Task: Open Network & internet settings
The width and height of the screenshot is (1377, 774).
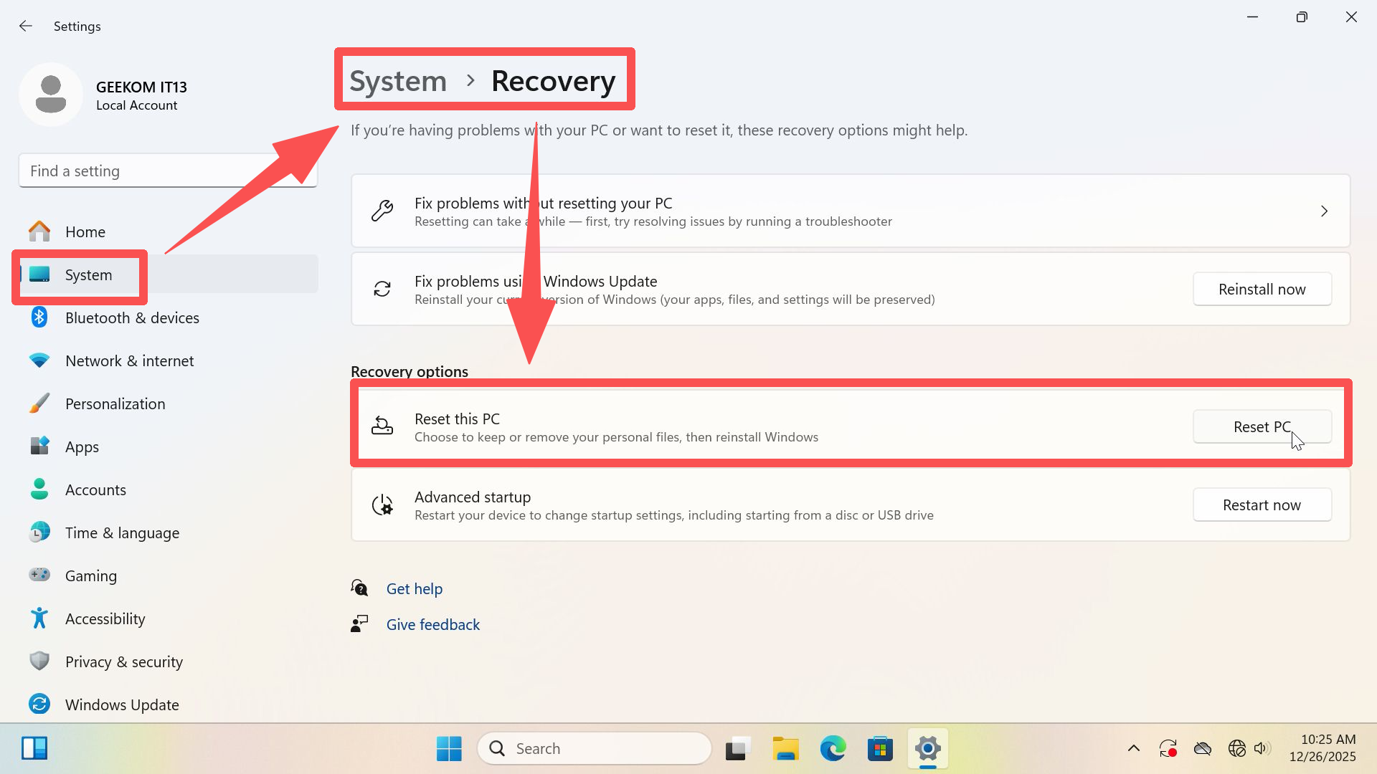Action: pos(129,360)
